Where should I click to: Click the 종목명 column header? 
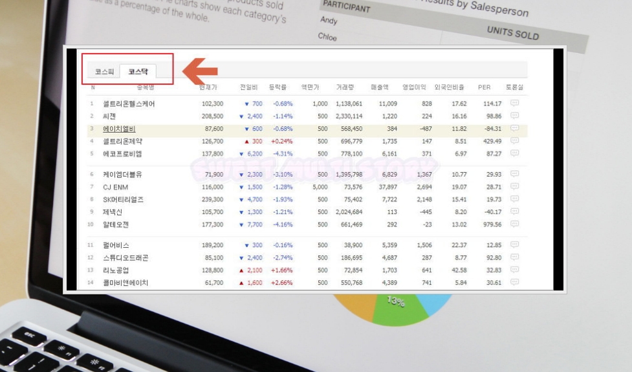146,87
